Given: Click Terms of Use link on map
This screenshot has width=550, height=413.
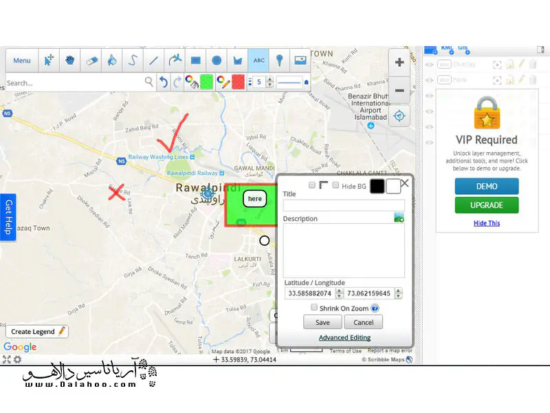Looking at the screenshot, I should (x=346, y=350).
